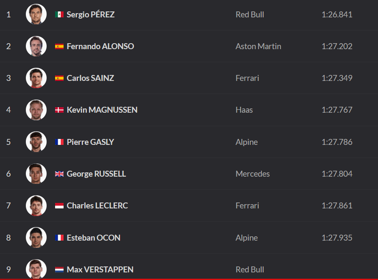The height and width of the screenshot is (280, 378).
Task: Click the Spanish flag next to Alonso
Action: click(x=59, y=47)
